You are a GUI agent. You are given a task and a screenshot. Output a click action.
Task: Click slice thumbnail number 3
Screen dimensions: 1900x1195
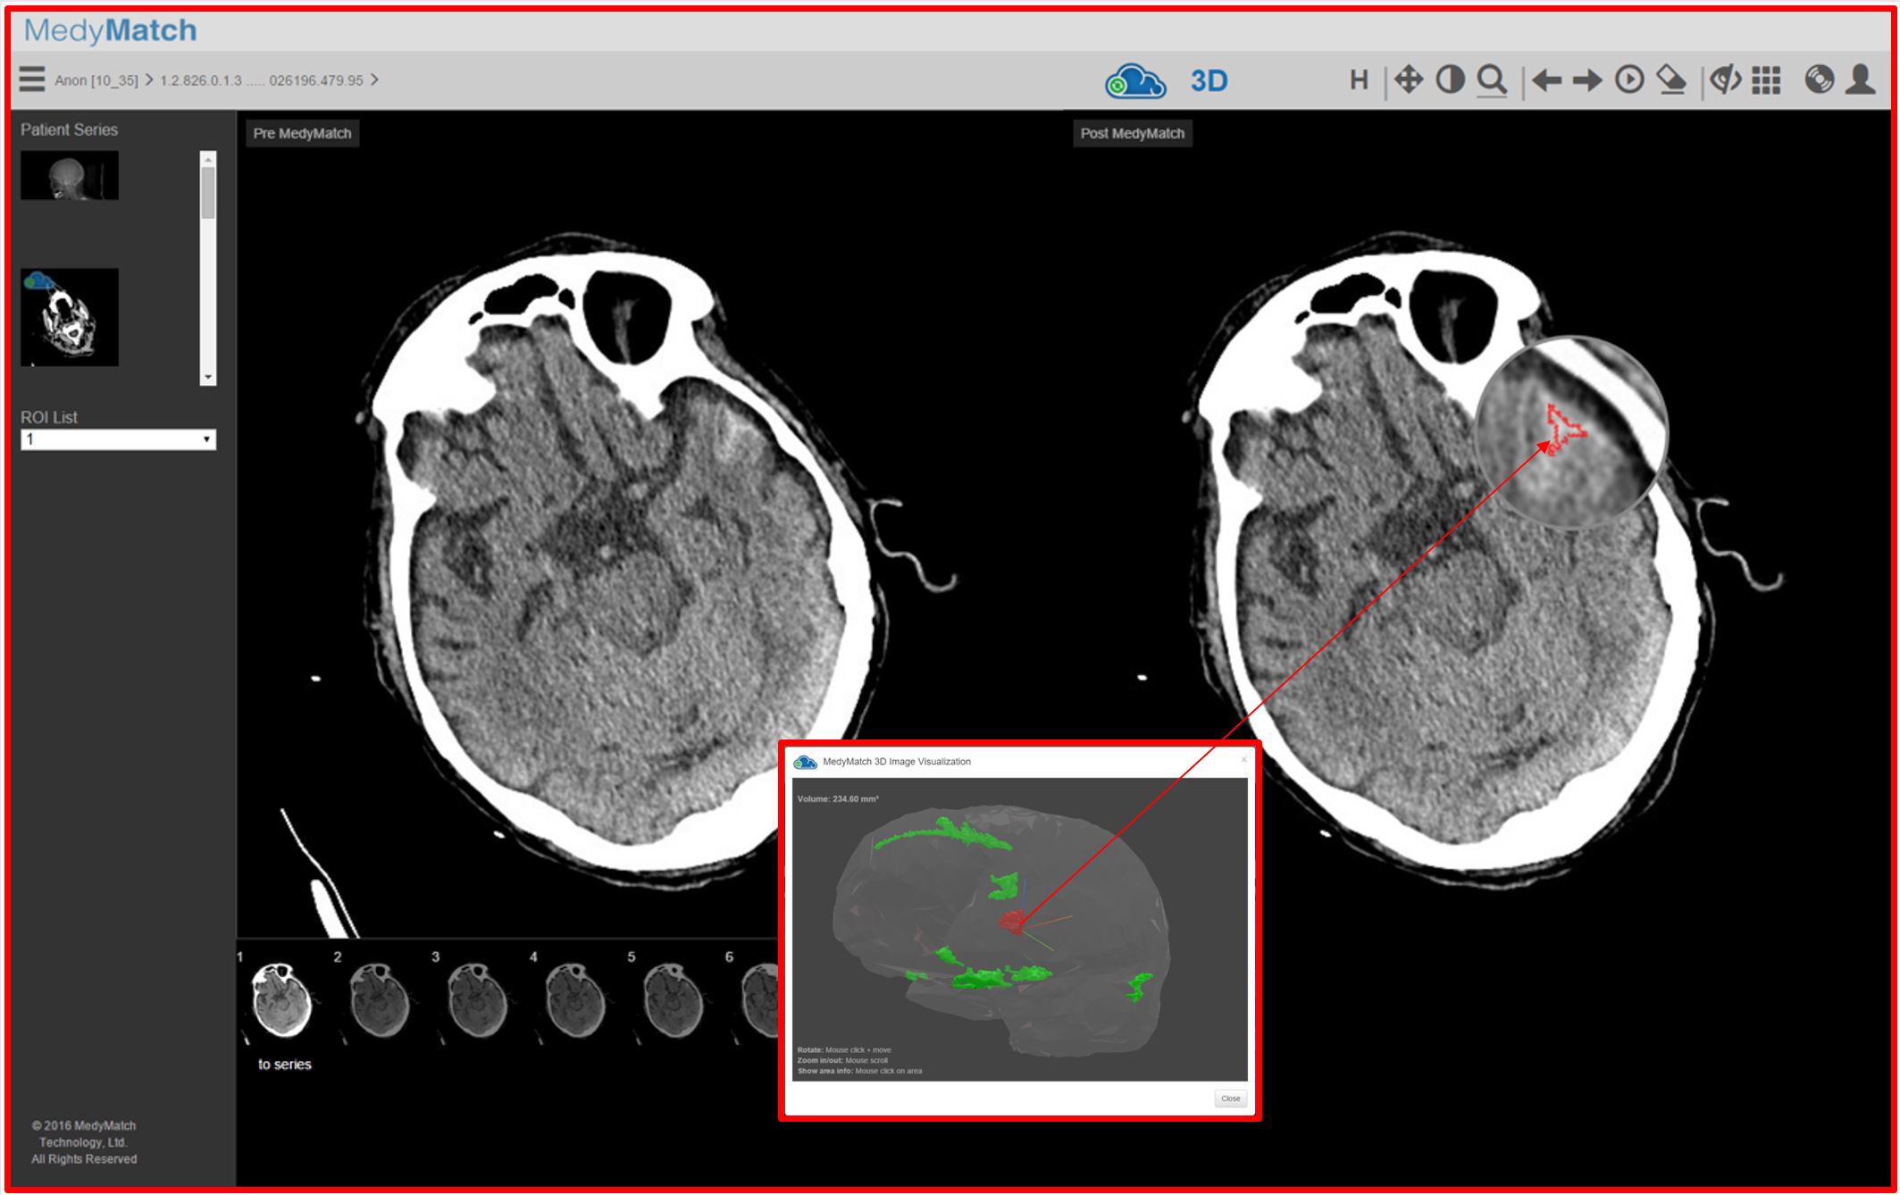(x=476, y=1002)
